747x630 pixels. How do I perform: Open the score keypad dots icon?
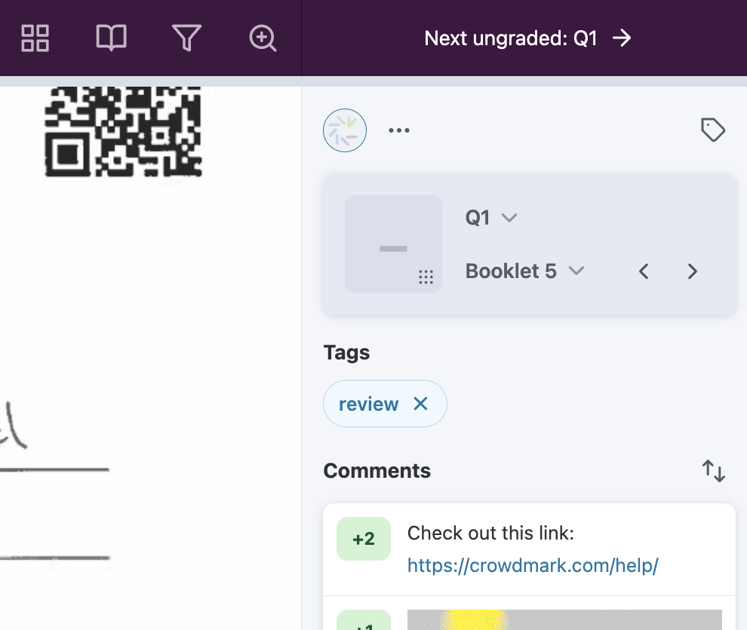pos(426,277)
